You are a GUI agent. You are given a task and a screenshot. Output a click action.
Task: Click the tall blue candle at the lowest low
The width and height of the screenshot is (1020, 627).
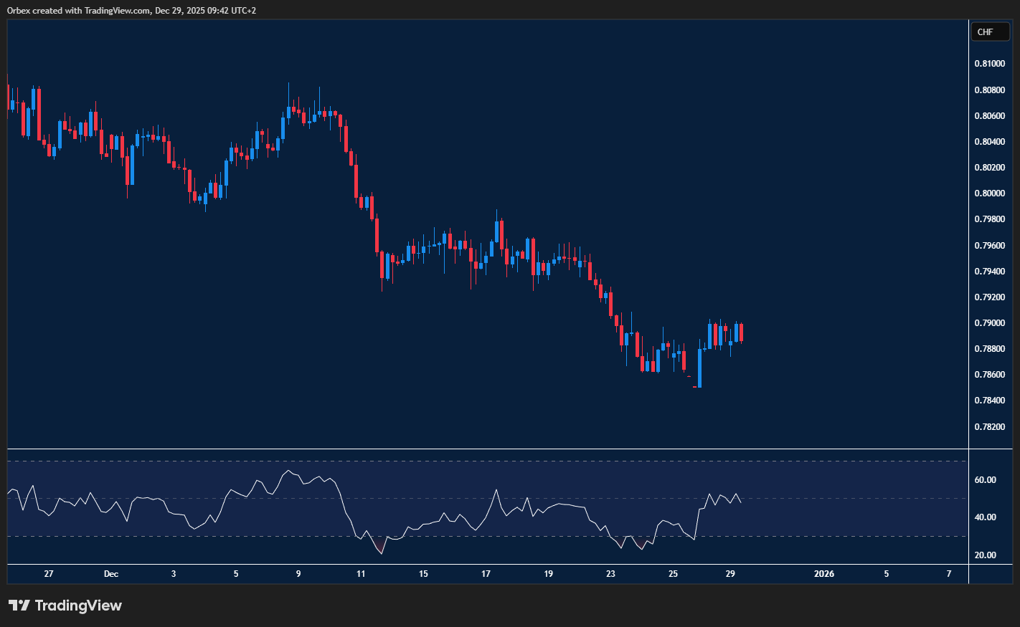click(x=699, y=368)
